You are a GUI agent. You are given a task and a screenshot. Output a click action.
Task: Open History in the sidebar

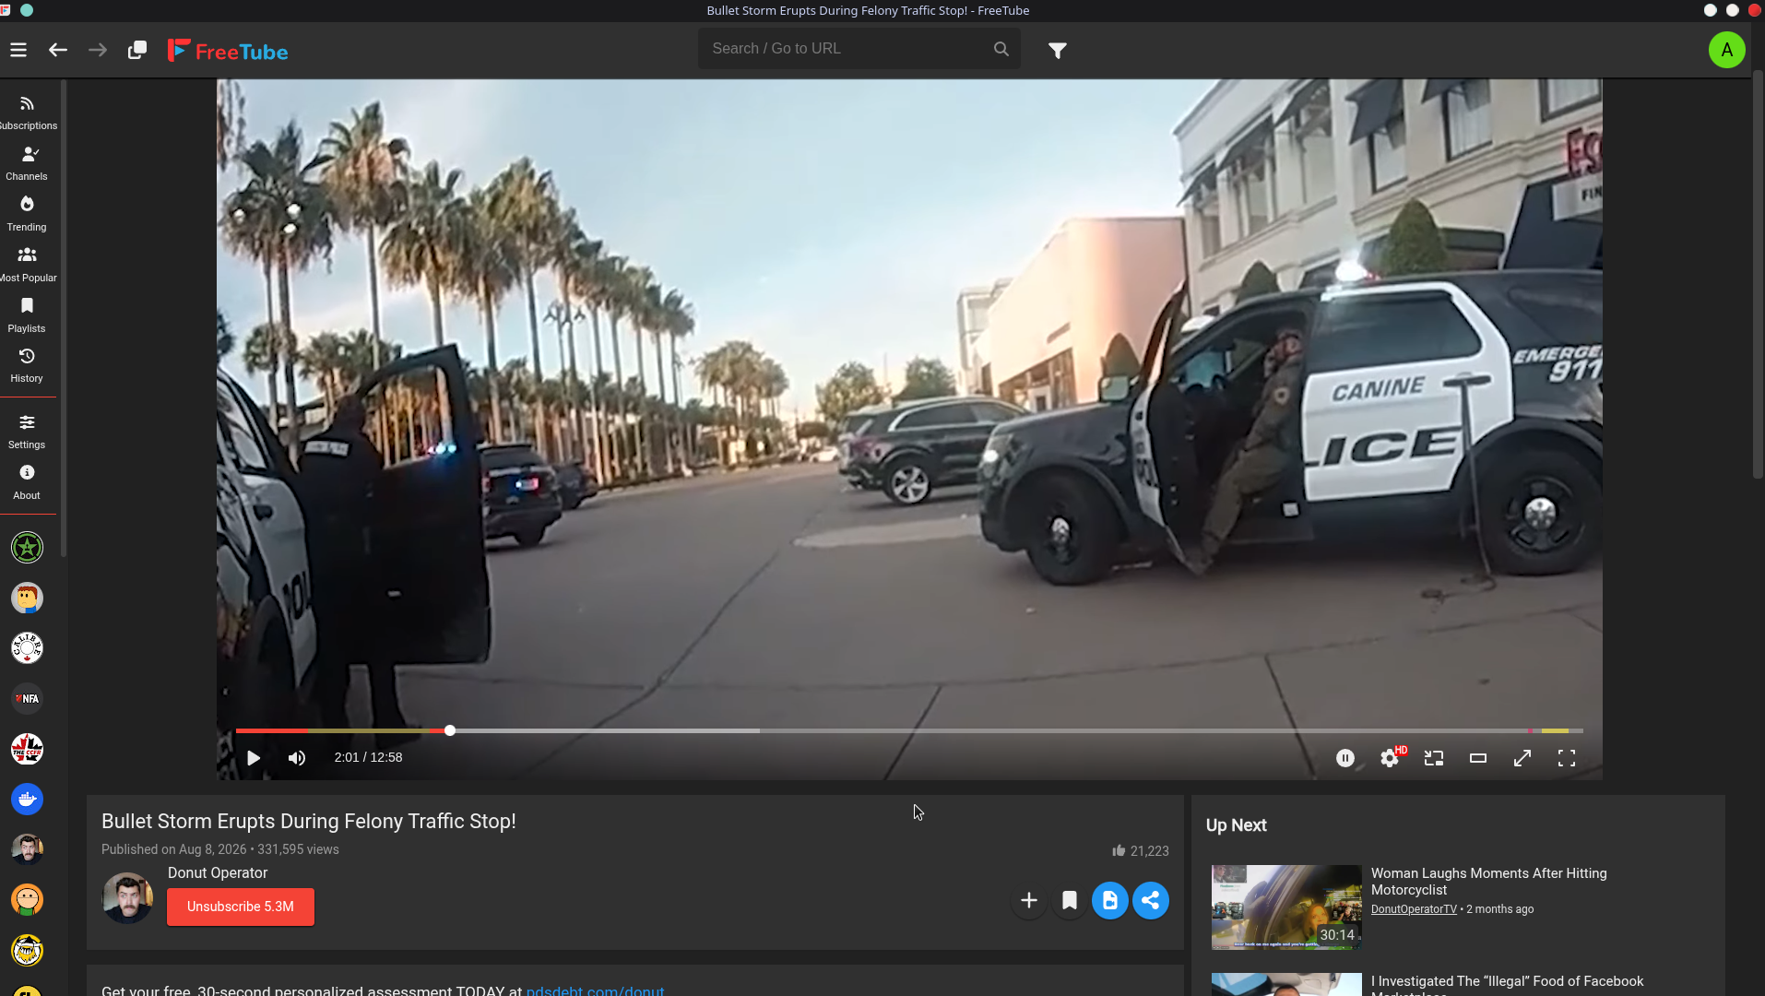(x=27, y=366)
